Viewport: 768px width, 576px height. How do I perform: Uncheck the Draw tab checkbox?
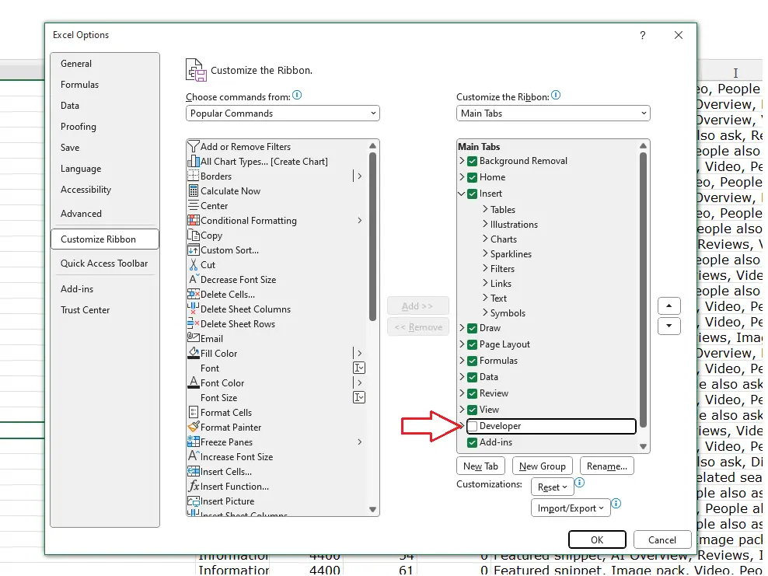click(472, 328)
